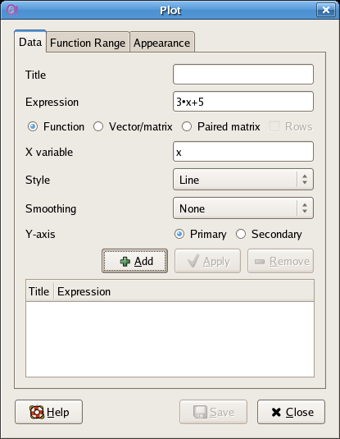Click the checkmark icon on Apply
340x439 pixels.
pyautogui.click(x=193, y=261)
